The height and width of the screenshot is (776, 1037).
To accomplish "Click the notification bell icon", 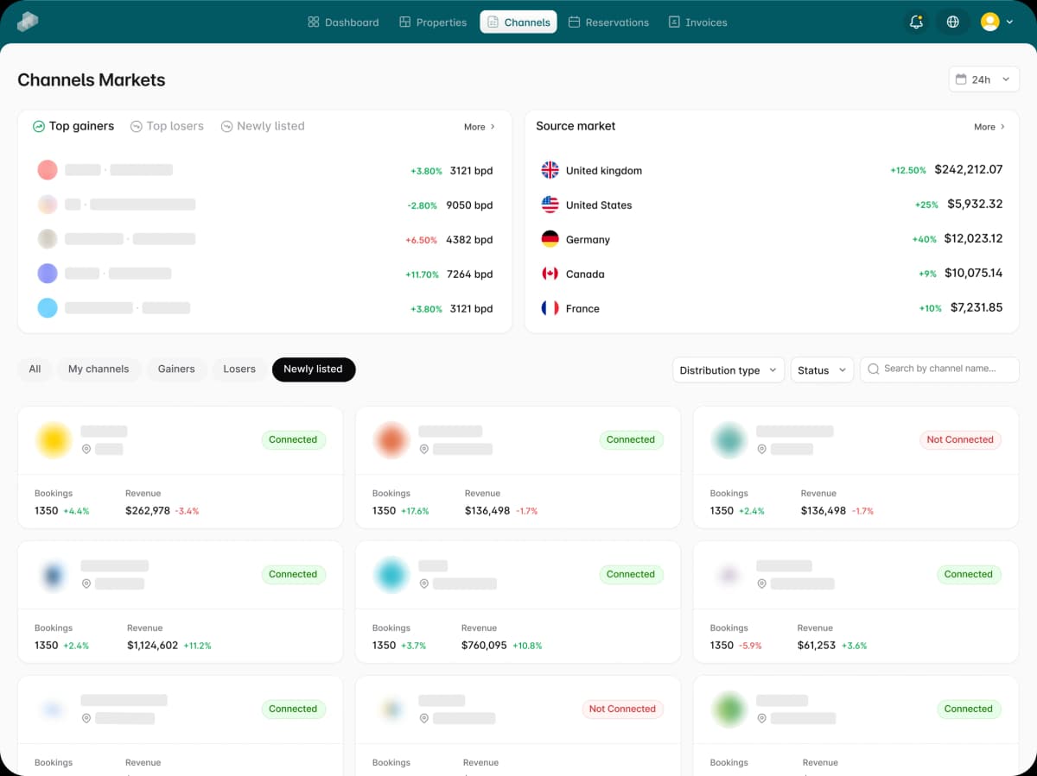I will click(x=916, y=22).
